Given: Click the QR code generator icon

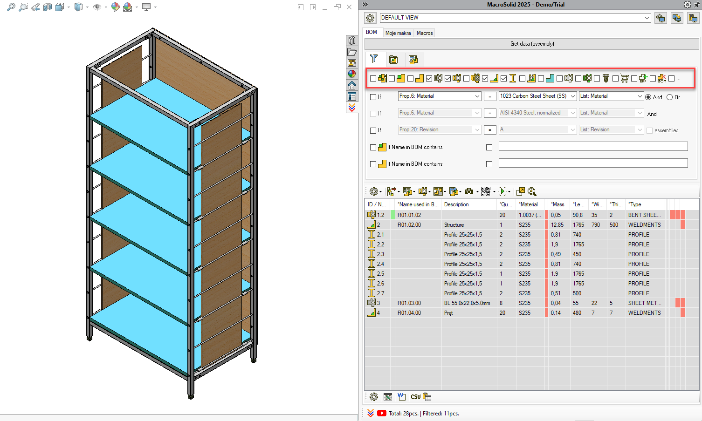Looking at the screenshot, I should click(x=486, y=191).
